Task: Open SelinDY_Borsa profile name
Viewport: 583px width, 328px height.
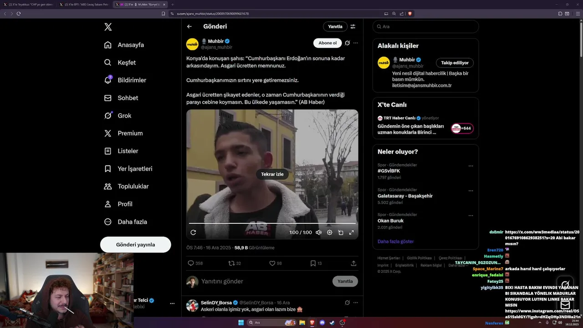Action: (216, 302)
